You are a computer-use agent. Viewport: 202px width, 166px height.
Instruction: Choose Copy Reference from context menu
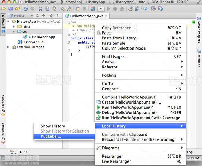(x=140, y=28)
